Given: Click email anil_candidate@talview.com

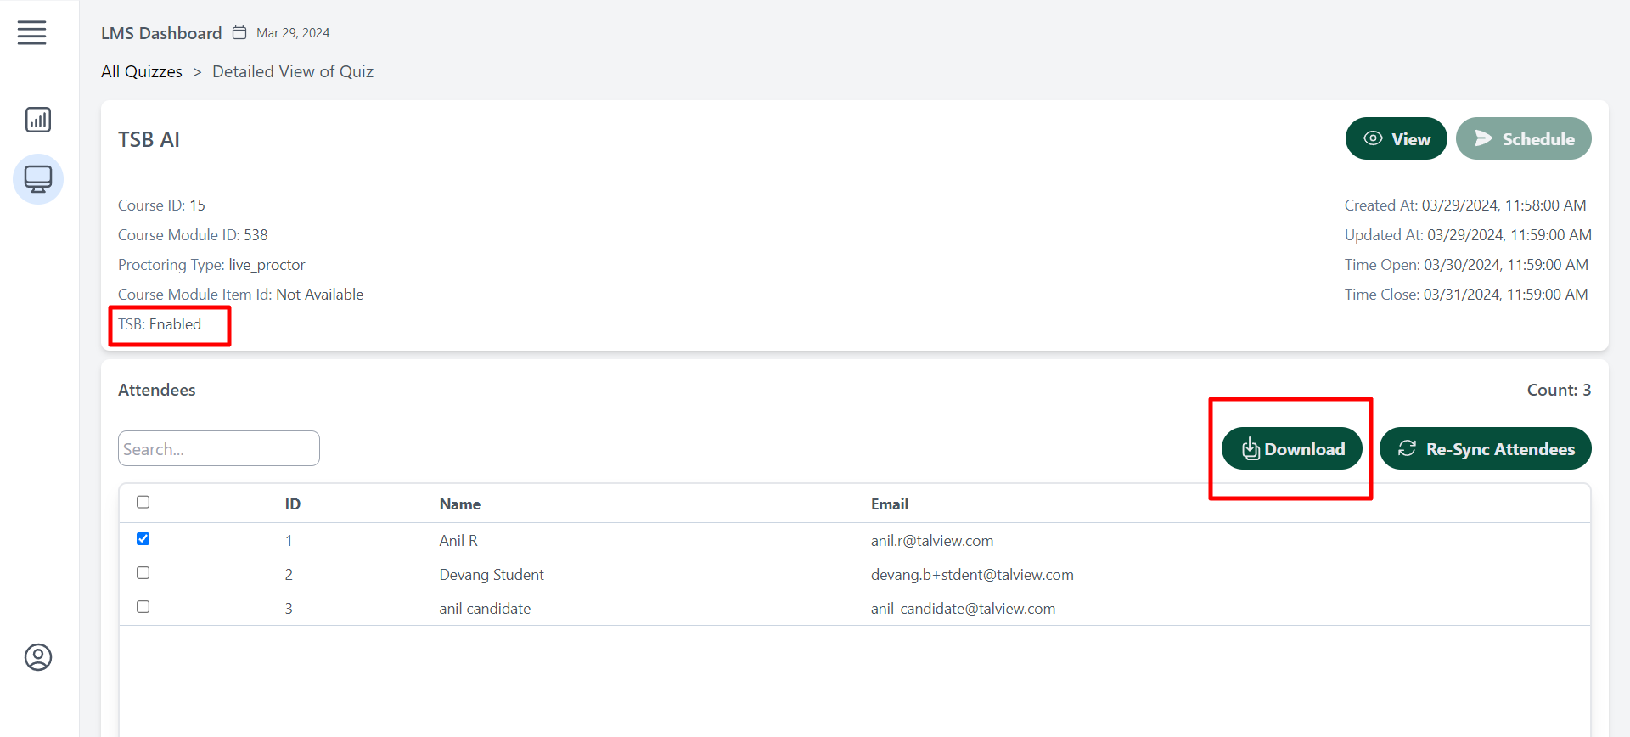Looking at the screenshot, I should point(963,609).
